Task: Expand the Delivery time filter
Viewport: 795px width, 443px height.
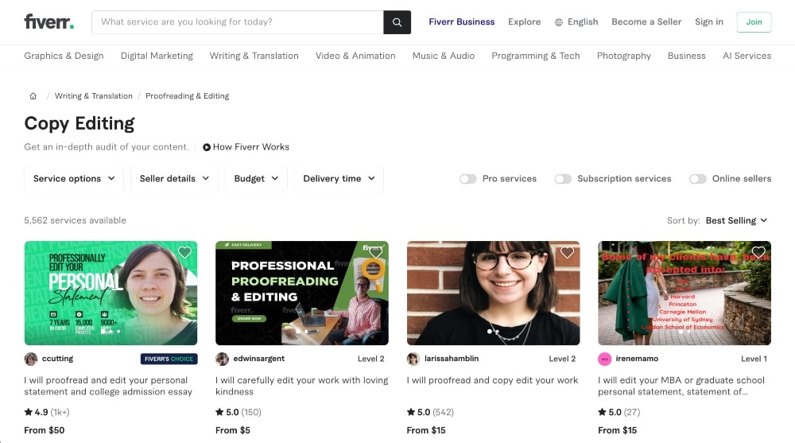Action: click(x=339, y=179)
